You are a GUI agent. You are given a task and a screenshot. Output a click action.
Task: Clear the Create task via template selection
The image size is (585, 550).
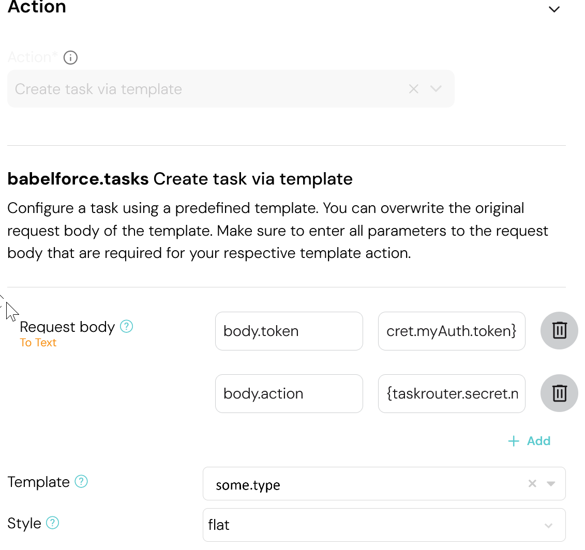[413, 89]
